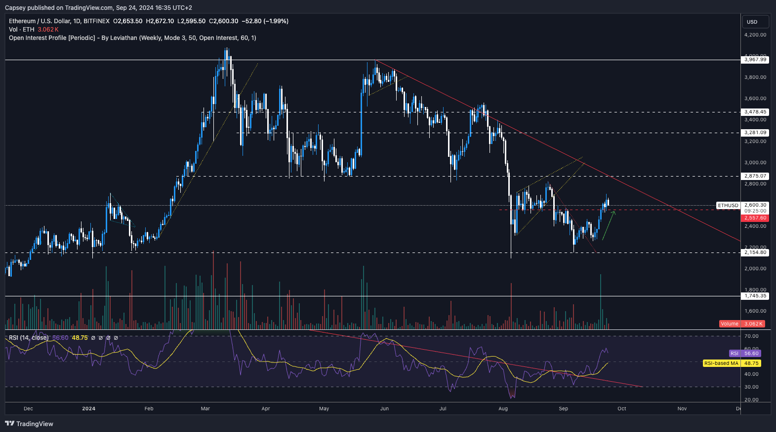Click the 40.00 RSI axis tick

pyautogui.click(x=751, y=374)
